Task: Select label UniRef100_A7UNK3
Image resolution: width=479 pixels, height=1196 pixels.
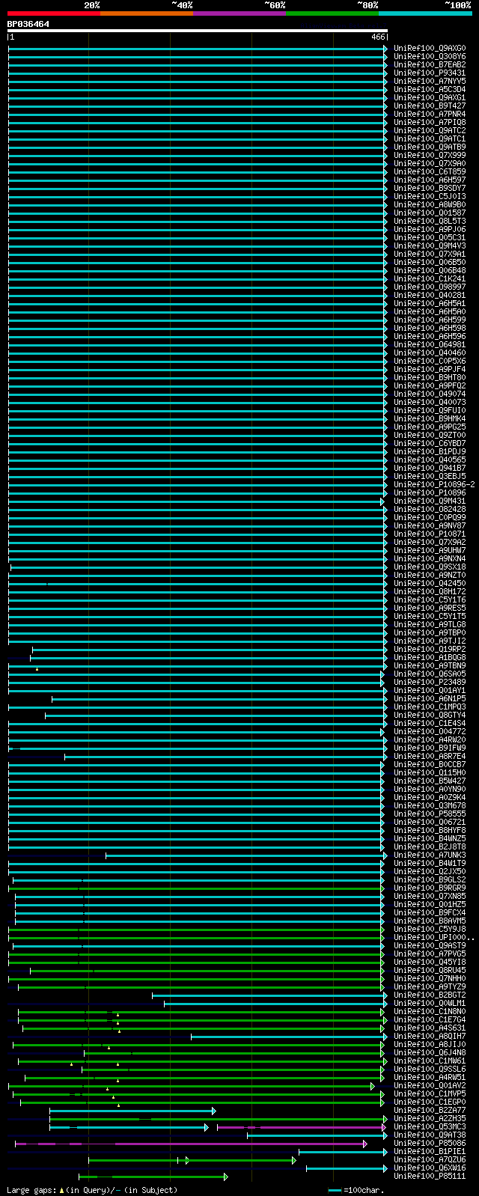Action: [430, 855]
